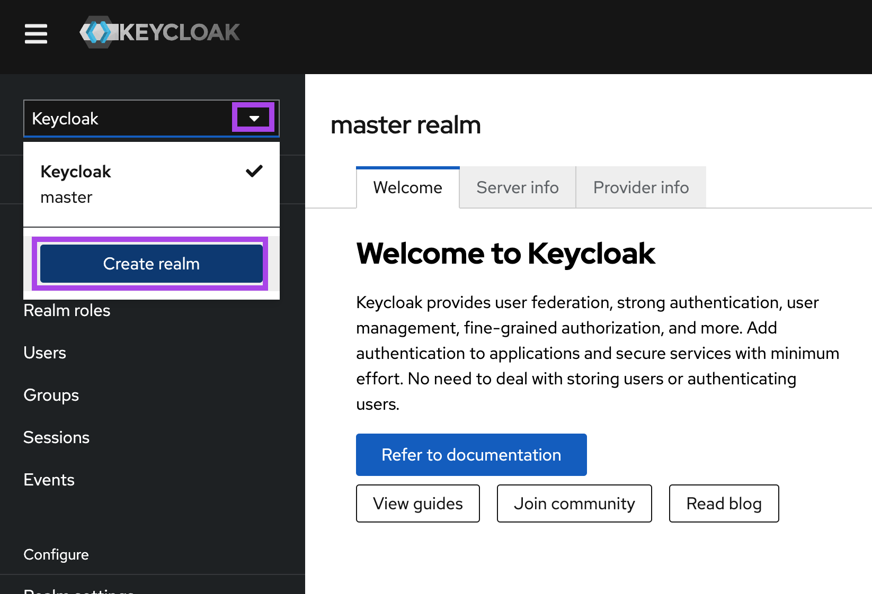
Task: Click the Read blog button
Action: [x=724, y=503]
